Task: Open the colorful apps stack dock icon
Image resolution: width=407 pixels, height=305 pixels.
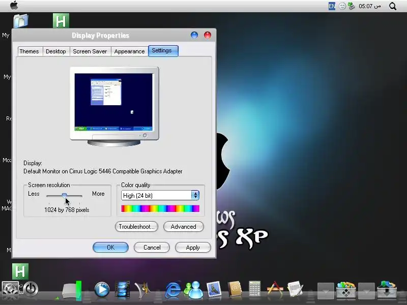Action: pyautogui.click(x=346, y=290)
